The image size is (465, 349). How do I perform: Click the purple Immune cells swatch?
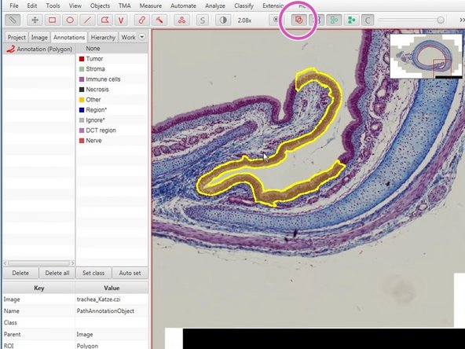tap(82, 79)
